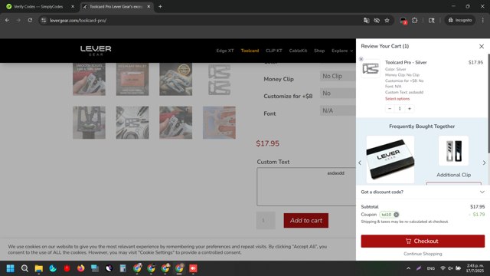490x276 pixels.
Task: Open Shop menu item
Action: [x=319, y=51]
